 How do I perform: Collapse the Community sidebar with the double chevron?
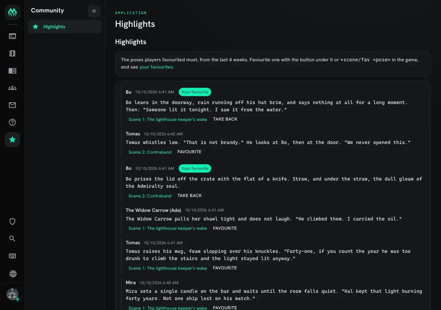pyautogui.click(x=94, y=11)
